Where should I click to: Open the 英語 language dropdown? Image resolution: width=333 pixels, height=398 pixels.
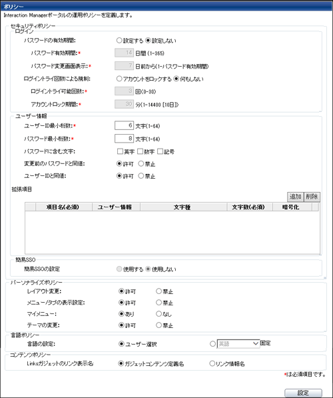point(238,344)
